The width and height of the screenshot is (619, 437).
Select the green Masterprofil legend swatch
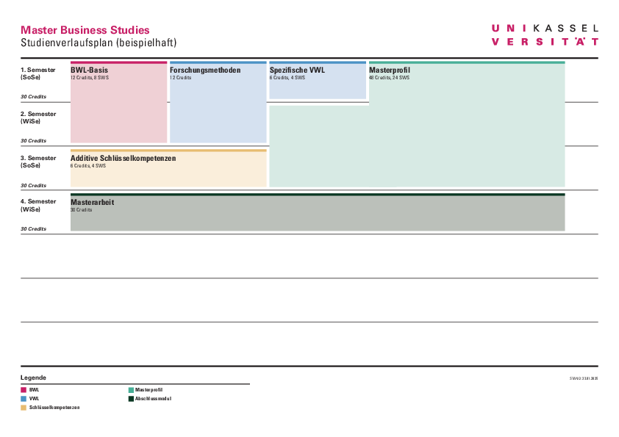pos(131,390)
